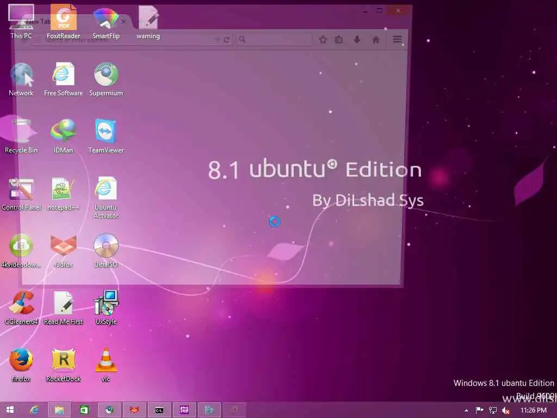Click the muted volume tray icon
Viewport: 557px width, 418px height.
click(x=505, y=410)
